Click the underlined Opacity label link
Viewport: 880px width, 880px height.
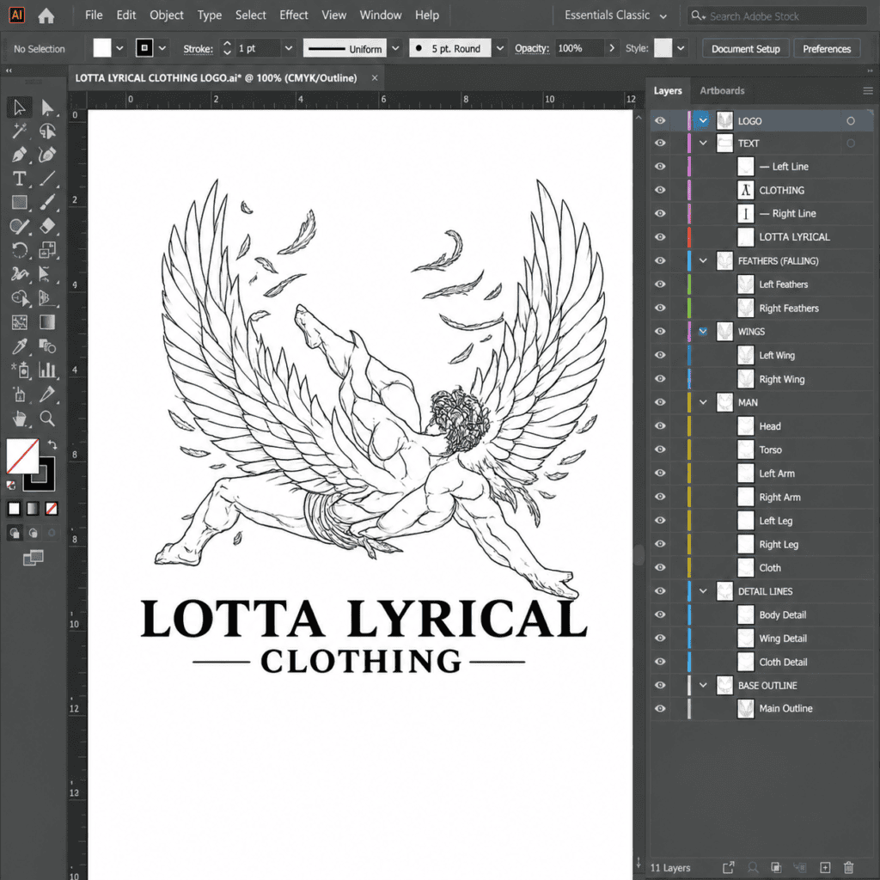click(532, 48)
